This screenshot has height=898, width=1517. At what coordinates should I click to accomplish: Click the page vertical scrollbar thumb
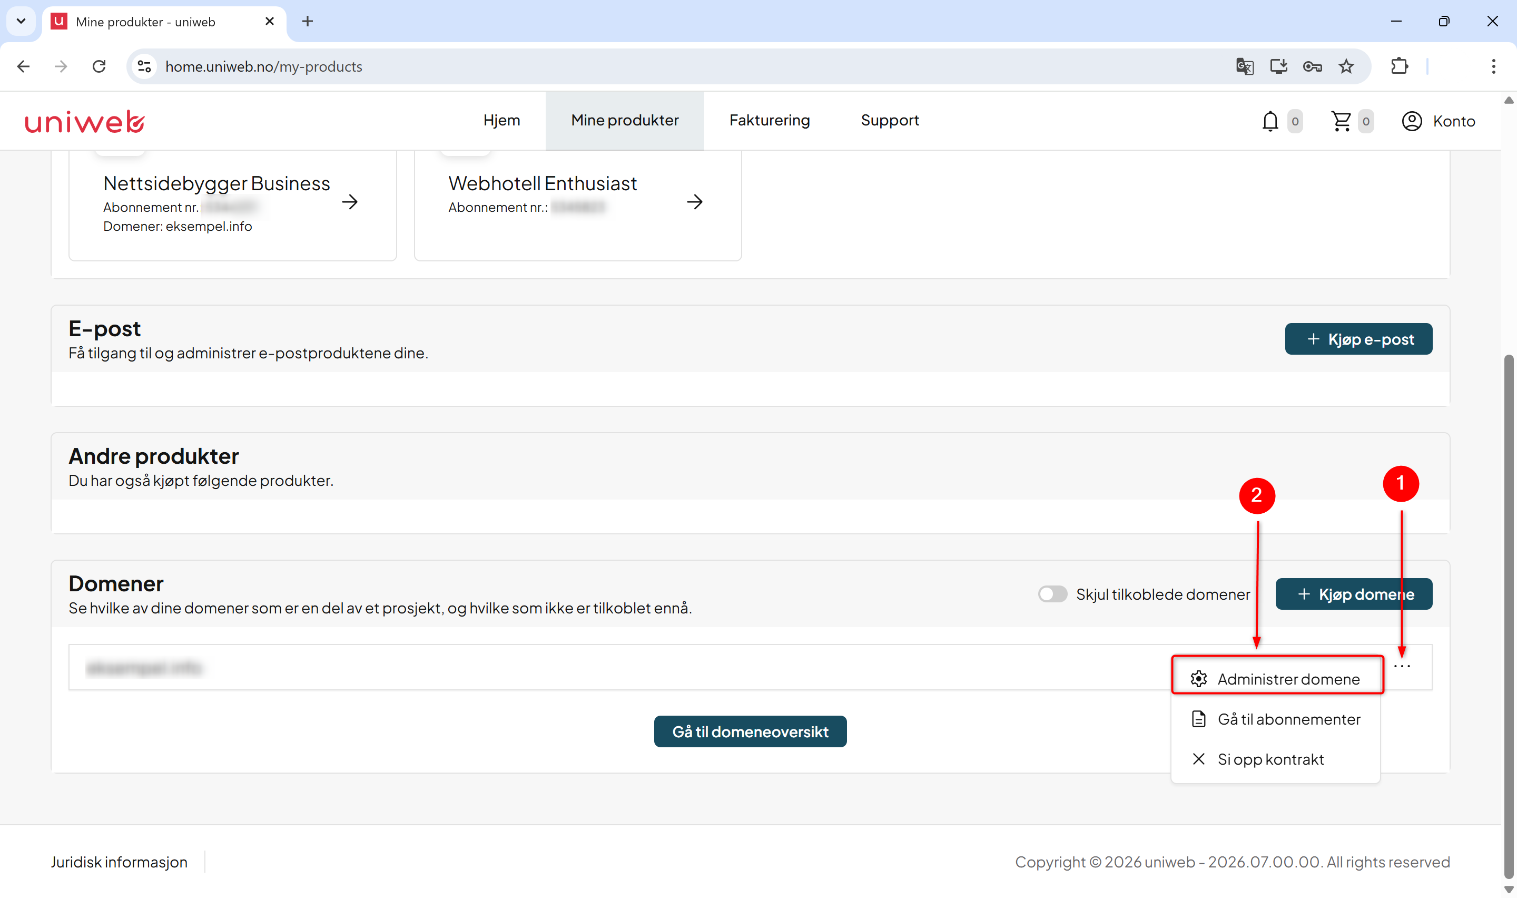[x=1509, y=616]
